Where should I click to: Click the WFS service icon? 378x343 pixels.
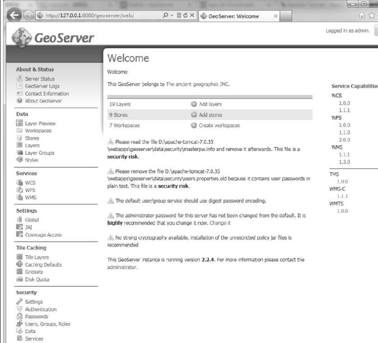coord(19,190)
